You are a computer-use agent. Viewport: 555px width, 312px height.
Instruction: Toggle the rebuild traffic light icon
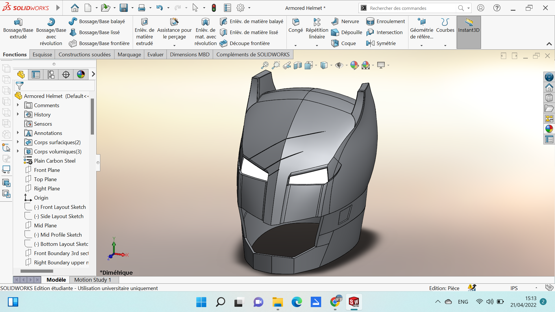214,8
